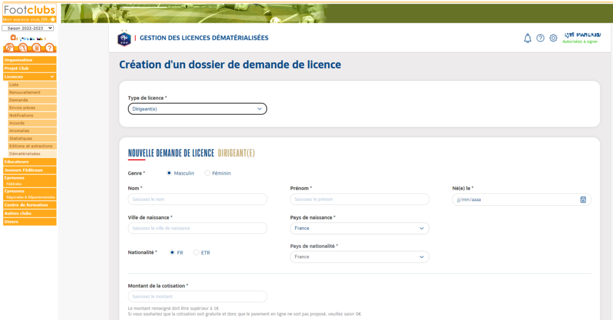
Task: Go to Notifications submenu item
Action: tap(32, 115)
